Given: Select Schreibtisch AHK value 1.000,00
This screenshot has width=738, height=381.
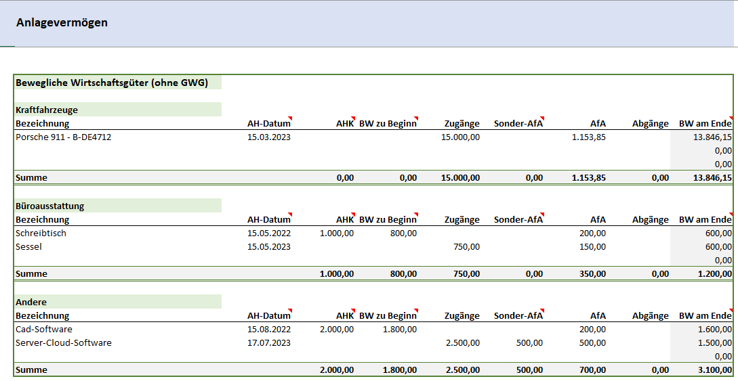Looking at the screenshot, I should pyautogui.click(x=336, y=233).
